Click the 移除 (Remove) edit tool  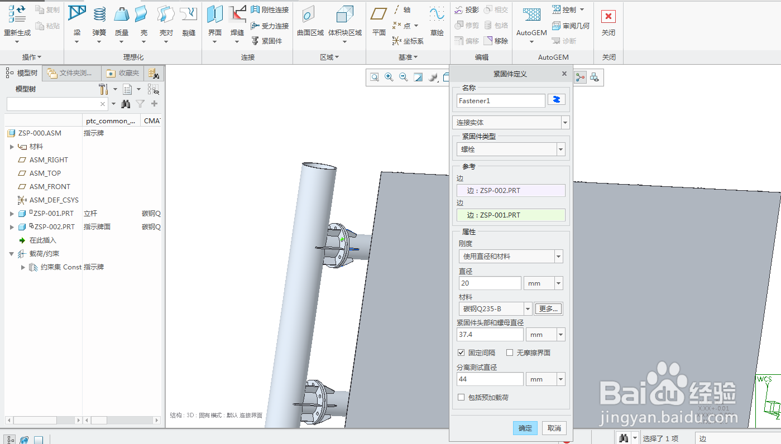click(x=496, y=41)
